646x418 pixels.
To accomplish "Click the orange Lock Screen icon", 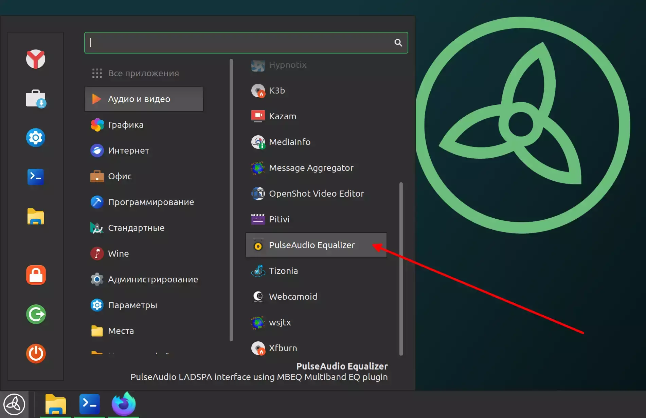I will tap(36, 275).
